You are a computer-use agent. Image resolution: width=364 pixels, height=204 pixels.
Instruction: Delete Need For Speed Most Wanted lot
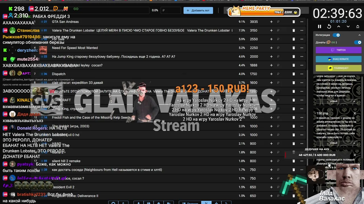294,48
